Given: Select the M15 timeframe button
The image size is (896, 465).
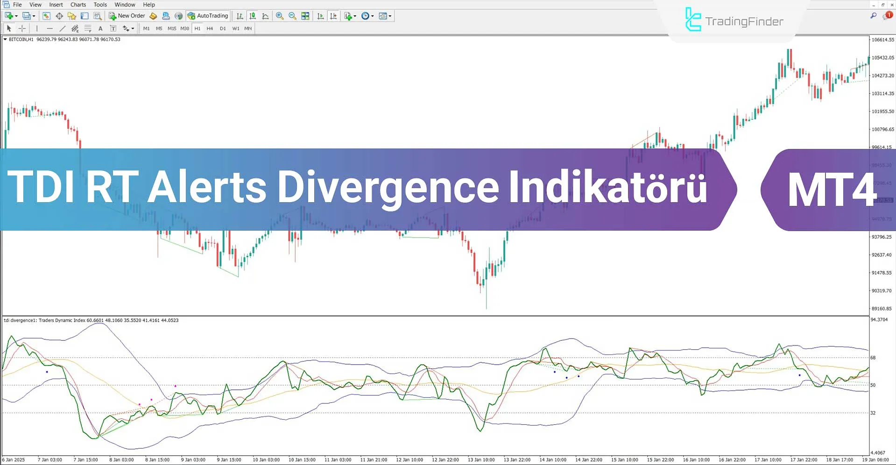Looking at the screenshot, I should (x=171, y=28).
